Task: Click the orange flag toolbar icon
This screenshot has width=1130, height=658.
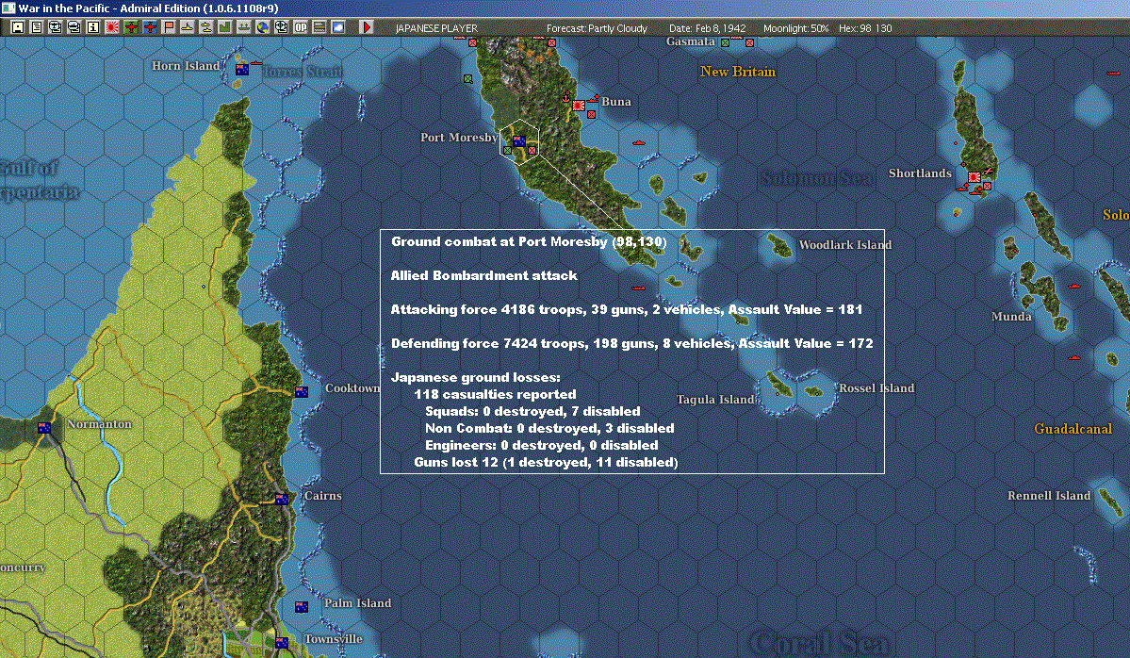Action: pyautogui.click(x=169, y=27)
